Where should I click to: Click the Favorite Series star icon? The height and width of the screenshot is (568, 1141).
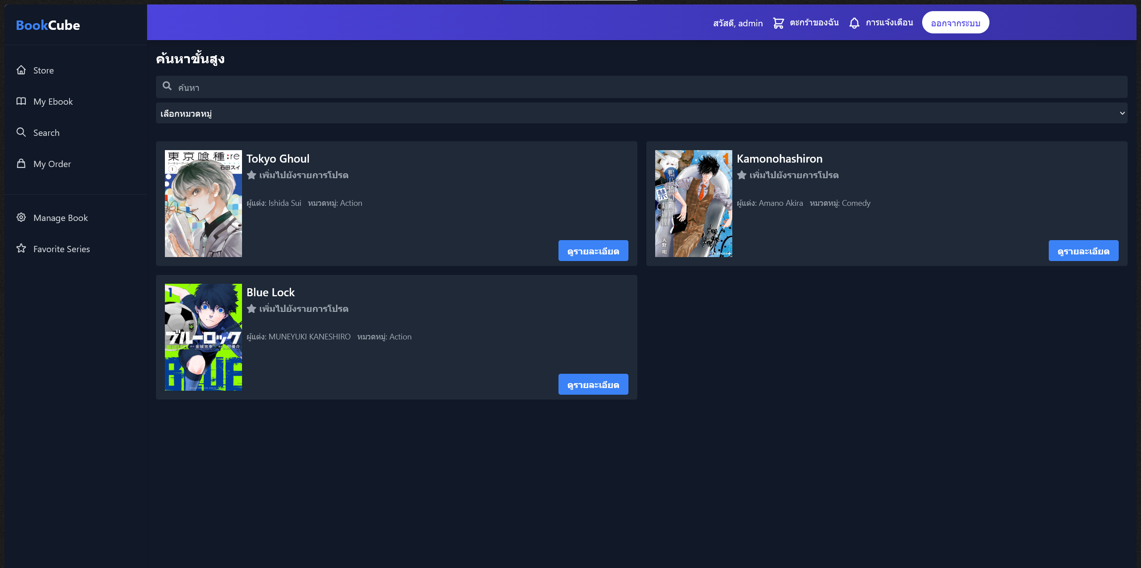[21, 249]
